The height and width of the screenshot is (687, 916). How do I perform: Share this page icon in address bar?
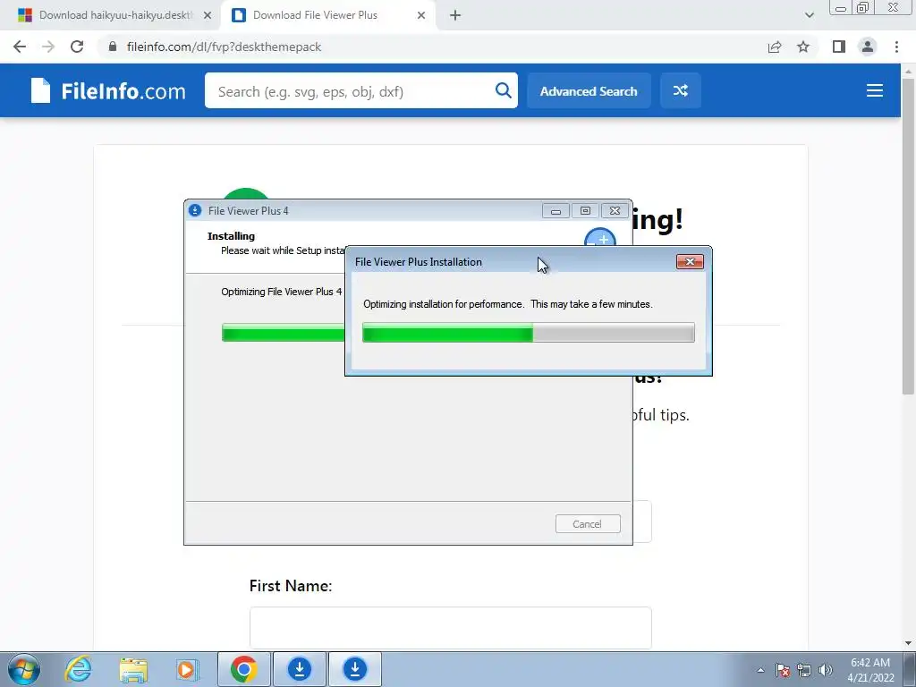775,47
